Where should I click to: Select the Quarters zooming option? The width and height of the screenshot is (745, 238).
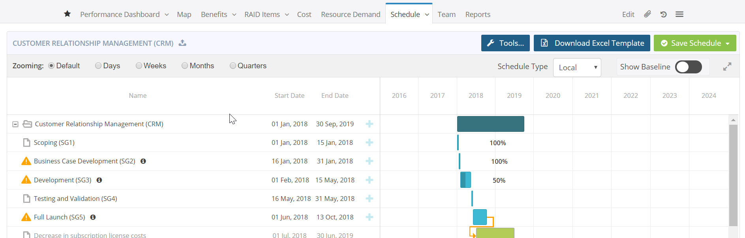[233, 66]
